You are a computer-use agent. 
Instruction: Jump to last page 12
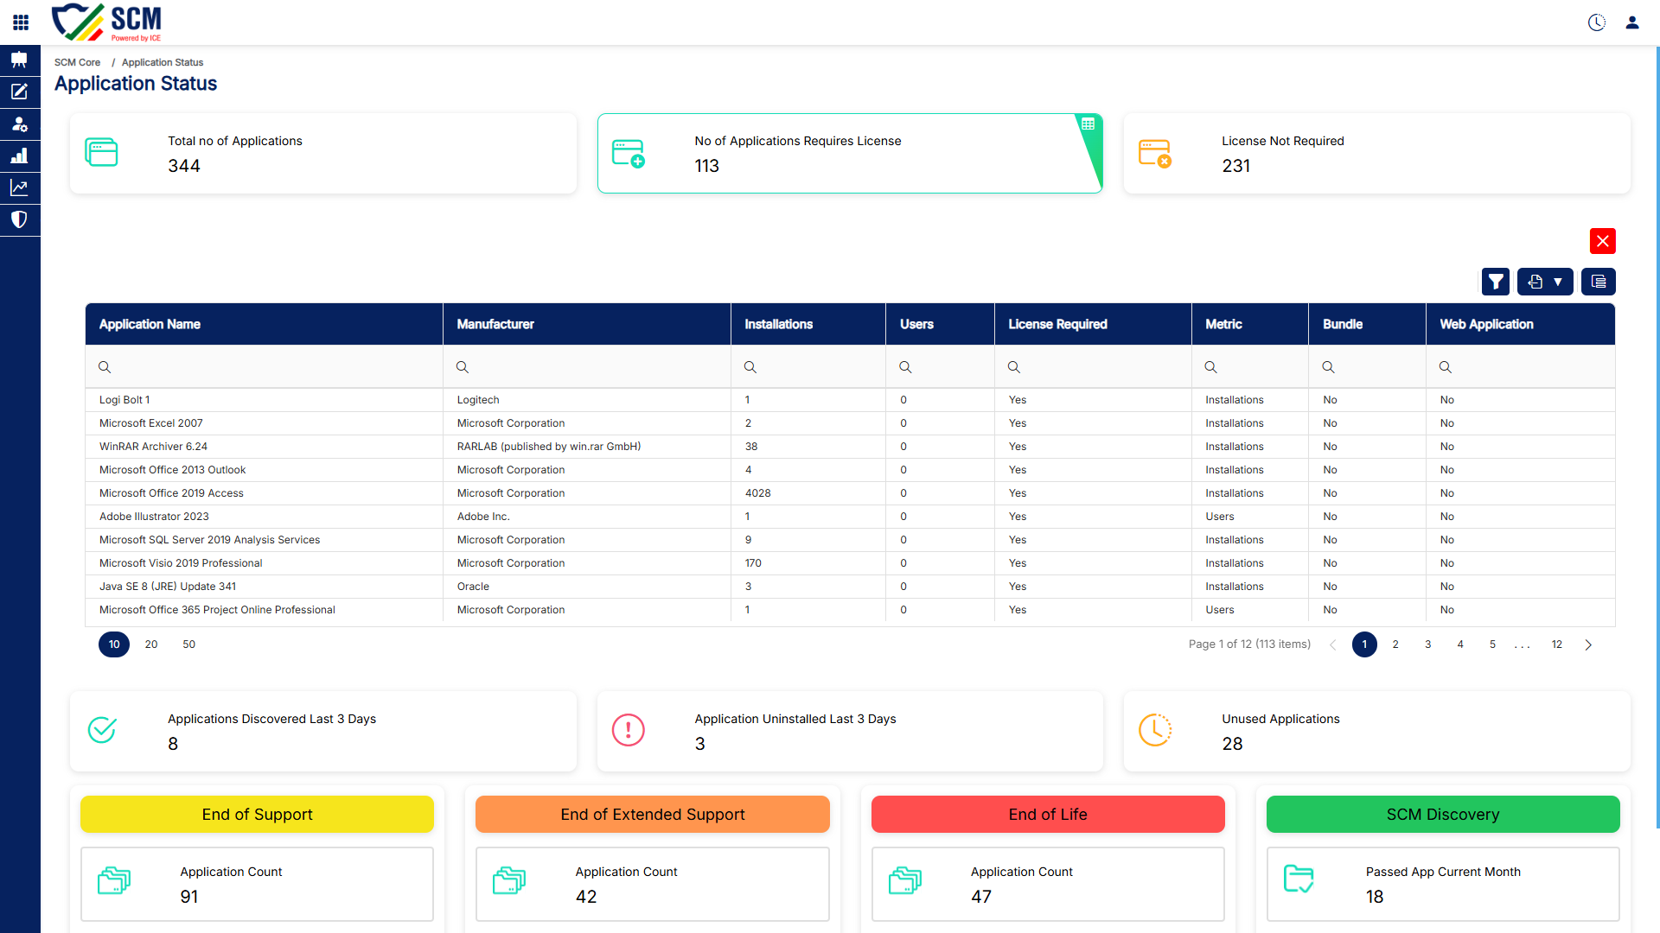pyautogui.click(x=1557, y=644)
